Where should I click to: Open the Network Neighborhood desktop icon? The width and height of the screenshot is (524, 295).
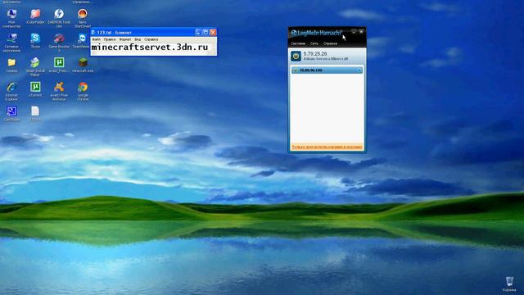[11, 39]
